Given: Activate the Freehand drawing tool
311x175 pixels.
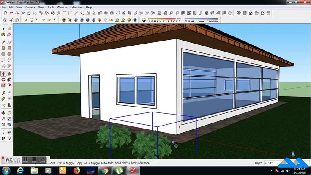Looking at the screenshot, I should click(x=9, y=42).
